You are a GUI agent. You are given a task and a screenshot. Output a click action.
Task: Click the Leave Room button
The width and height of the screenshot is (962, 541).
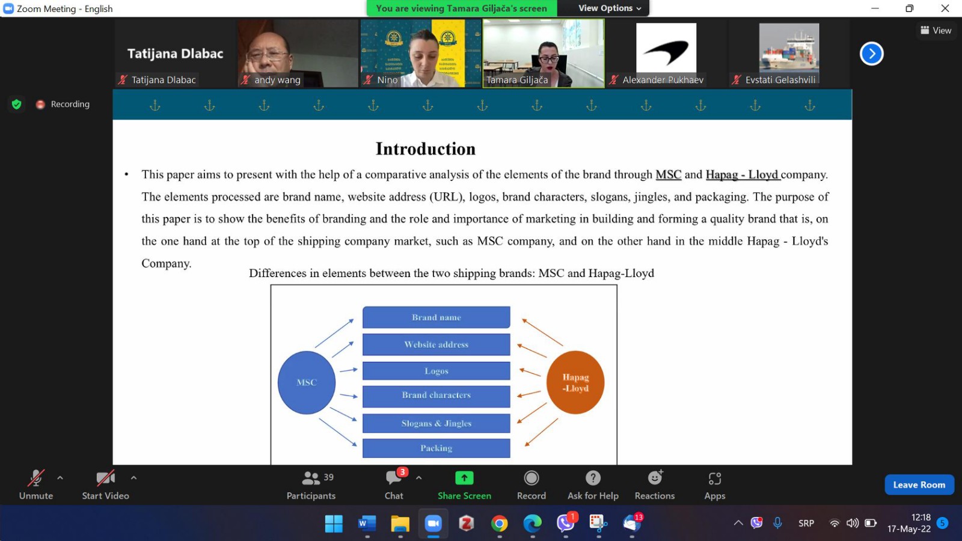pos(919,484)
